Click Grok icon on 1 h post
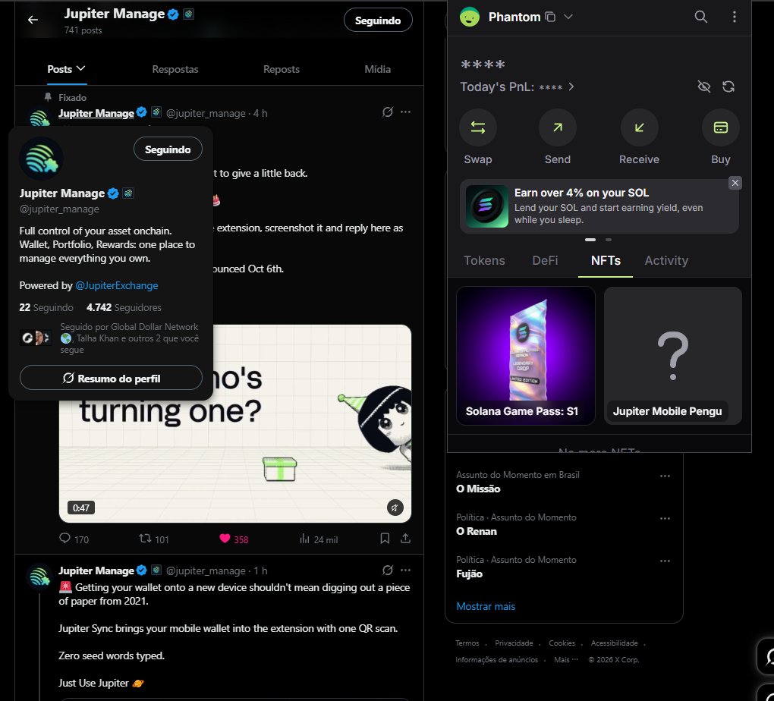The width and height of the screenshot is (774, 701). (x=388, y=571)
